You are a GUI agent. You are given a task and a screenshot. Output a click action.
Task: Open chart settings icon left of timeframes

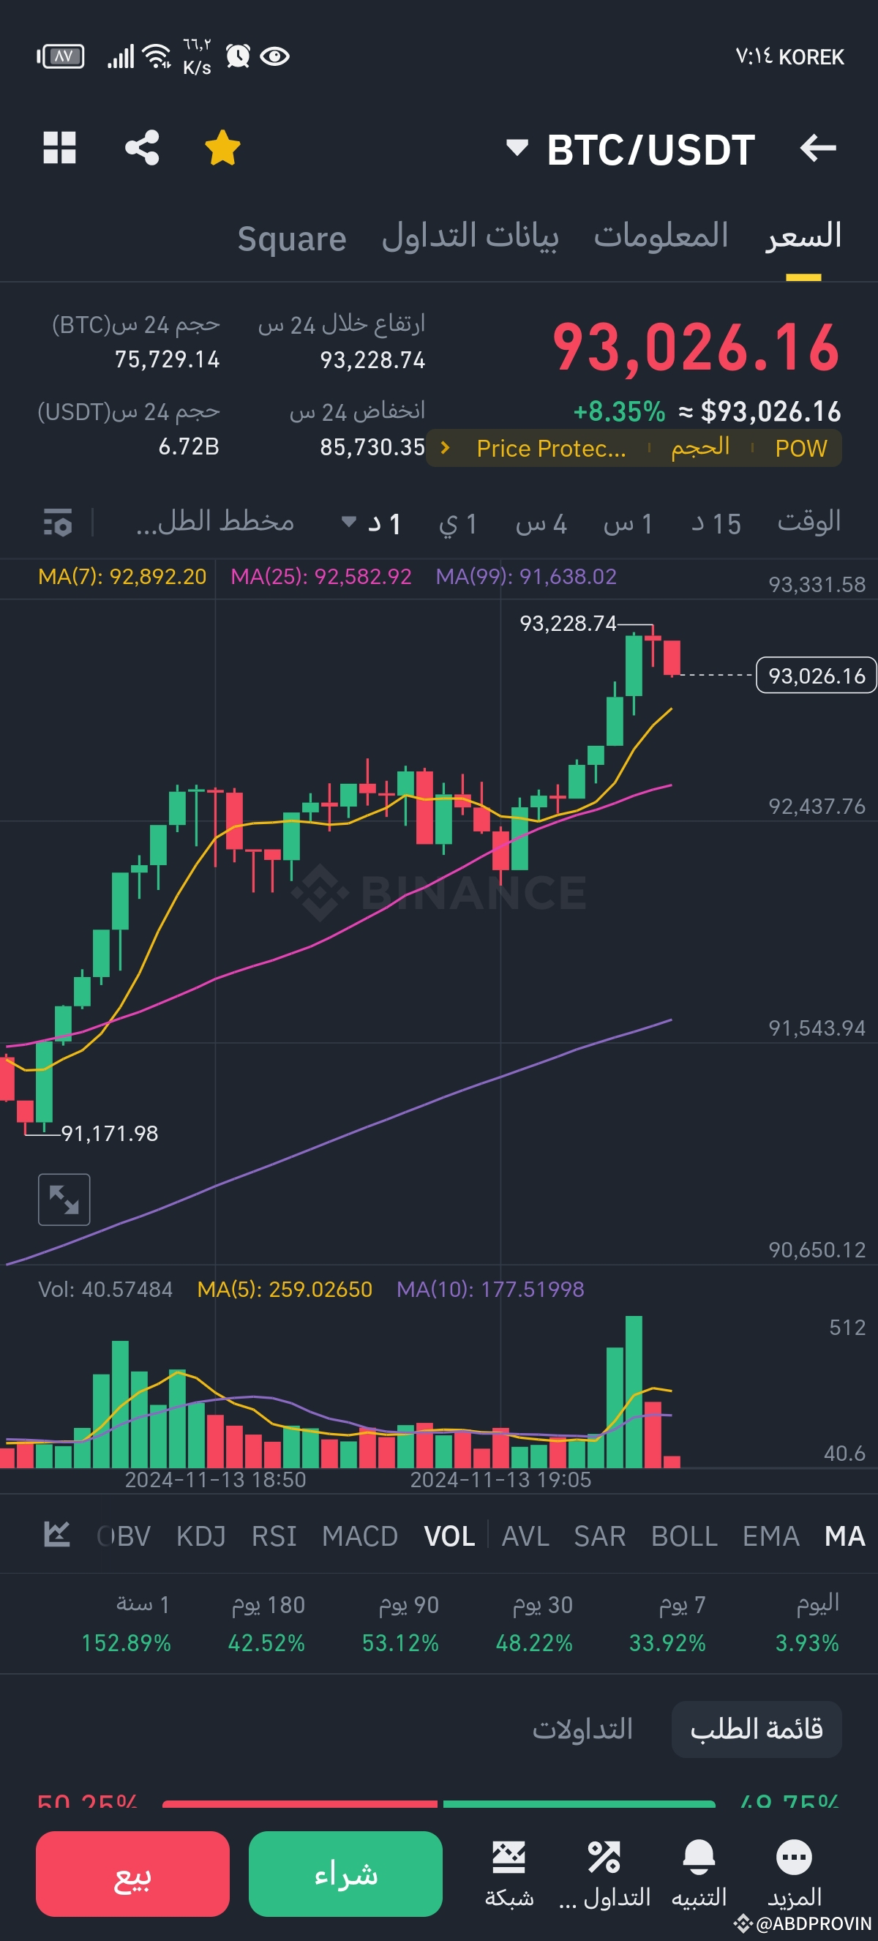56,523
